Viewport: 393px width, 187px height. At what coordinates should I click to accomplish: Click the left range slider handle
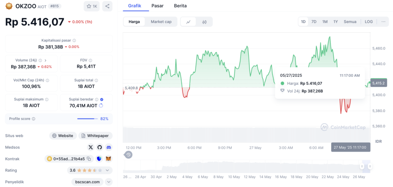pos(362,166)
